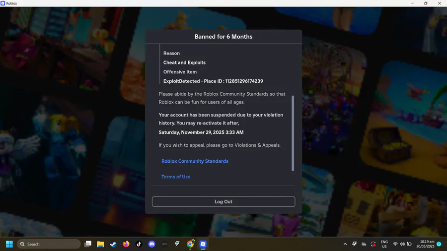The image size is (447, 251).
Task: Click the Log Out button
Action: tap(223, 201)
